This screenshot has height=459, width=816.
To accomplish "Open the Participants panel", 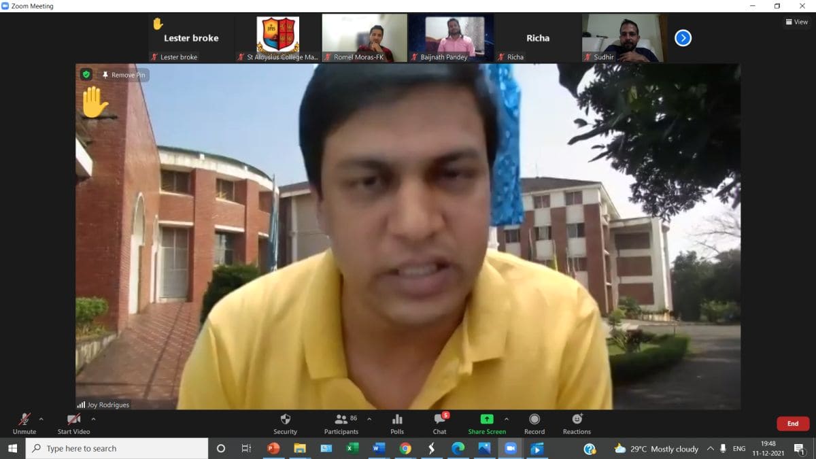I will click(341, 424).
